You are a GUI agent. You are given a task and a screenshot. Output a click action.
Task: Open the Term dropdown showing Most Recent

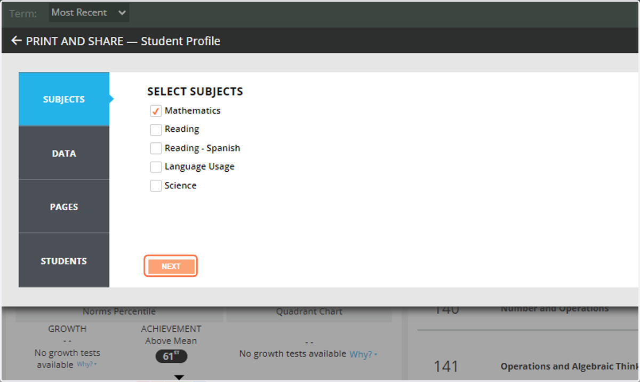(89, 13)
